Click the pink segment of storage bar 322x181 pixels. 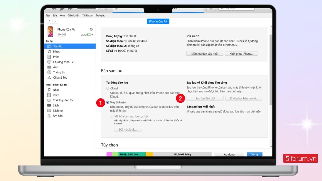tap(109, 154)
